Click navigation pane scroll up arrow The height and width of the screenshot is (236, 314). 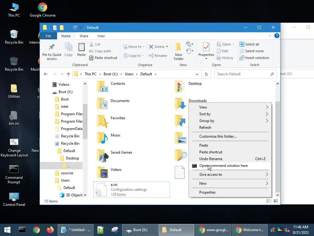tap(85, 84)
